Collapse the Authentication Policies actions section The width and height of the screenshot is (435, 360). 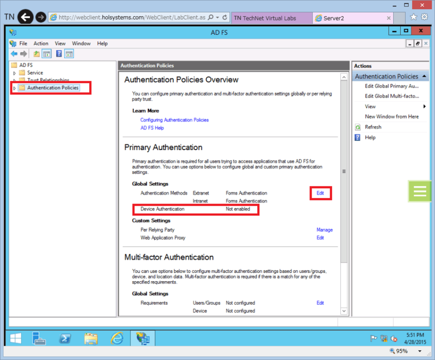(424, 76)
